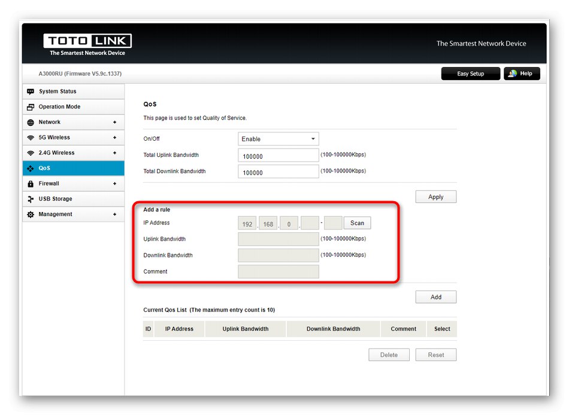
Task: Click the IP octet field showing 0
Action: pos(289,223)
